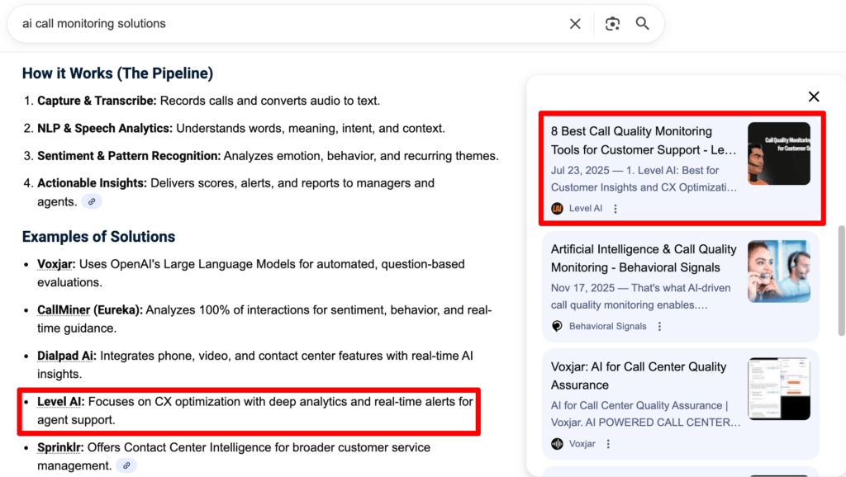Click the Level AI favicon
This screenshot has height=477, width=846.
point(558,209)
